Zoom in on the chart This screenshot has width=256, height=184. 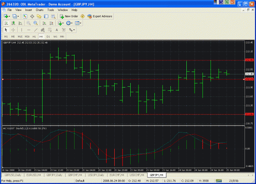pos(29,23)
